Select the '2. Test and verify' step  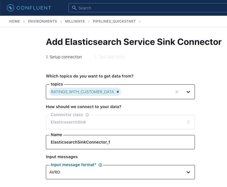[109, 57]
